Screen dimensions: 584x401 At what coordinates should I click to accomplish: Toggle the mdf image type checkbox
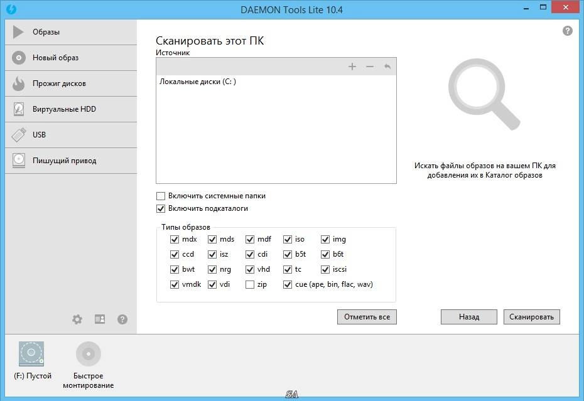[250, 239]
